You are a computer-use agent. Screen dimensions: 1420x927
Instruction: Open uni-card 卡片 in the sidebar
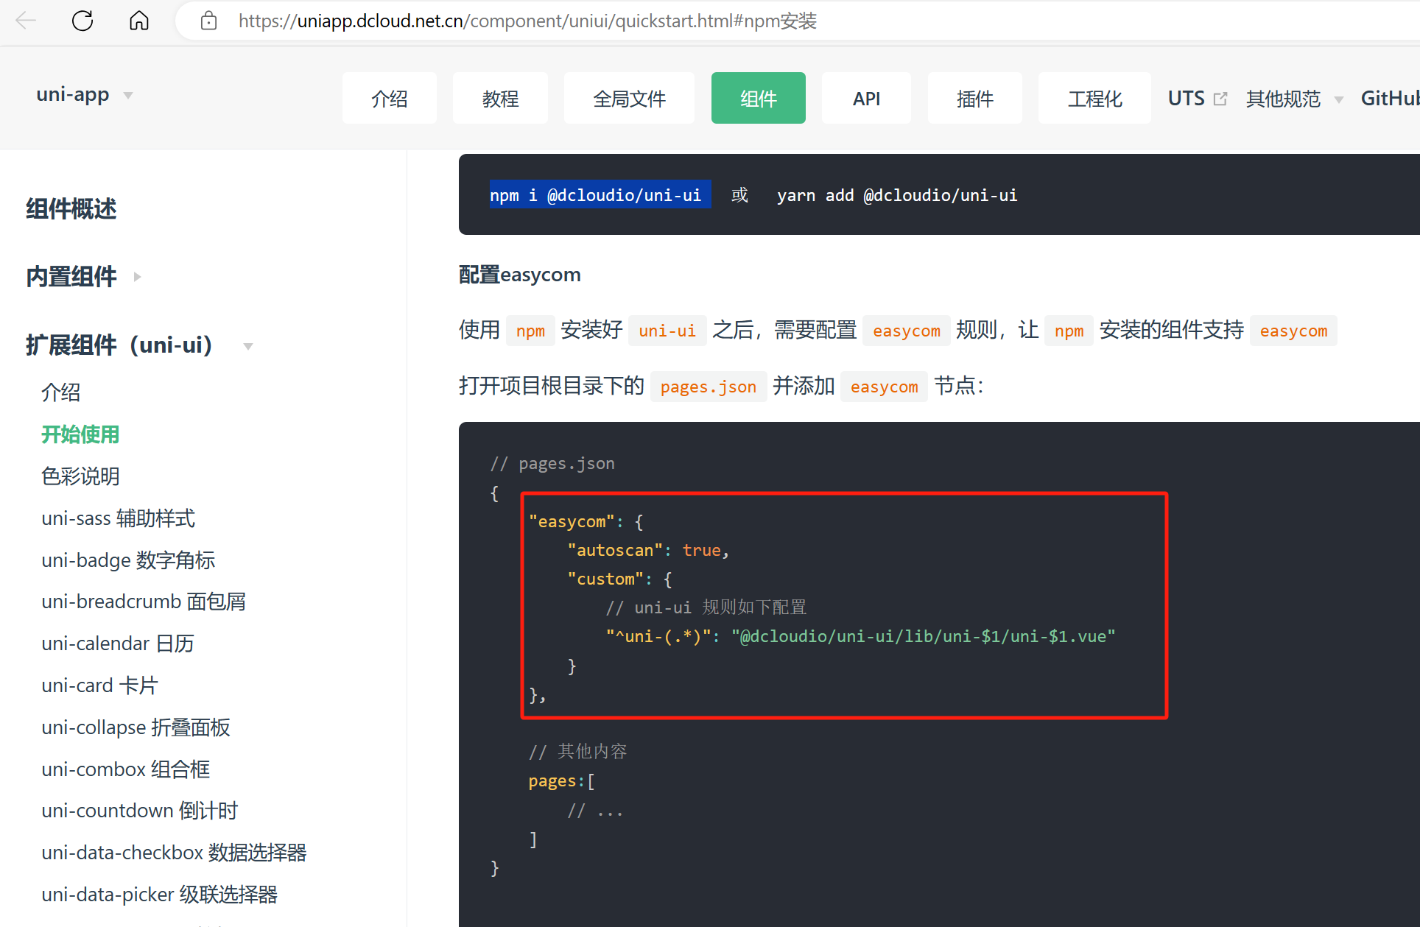click(x=99, y=685)
